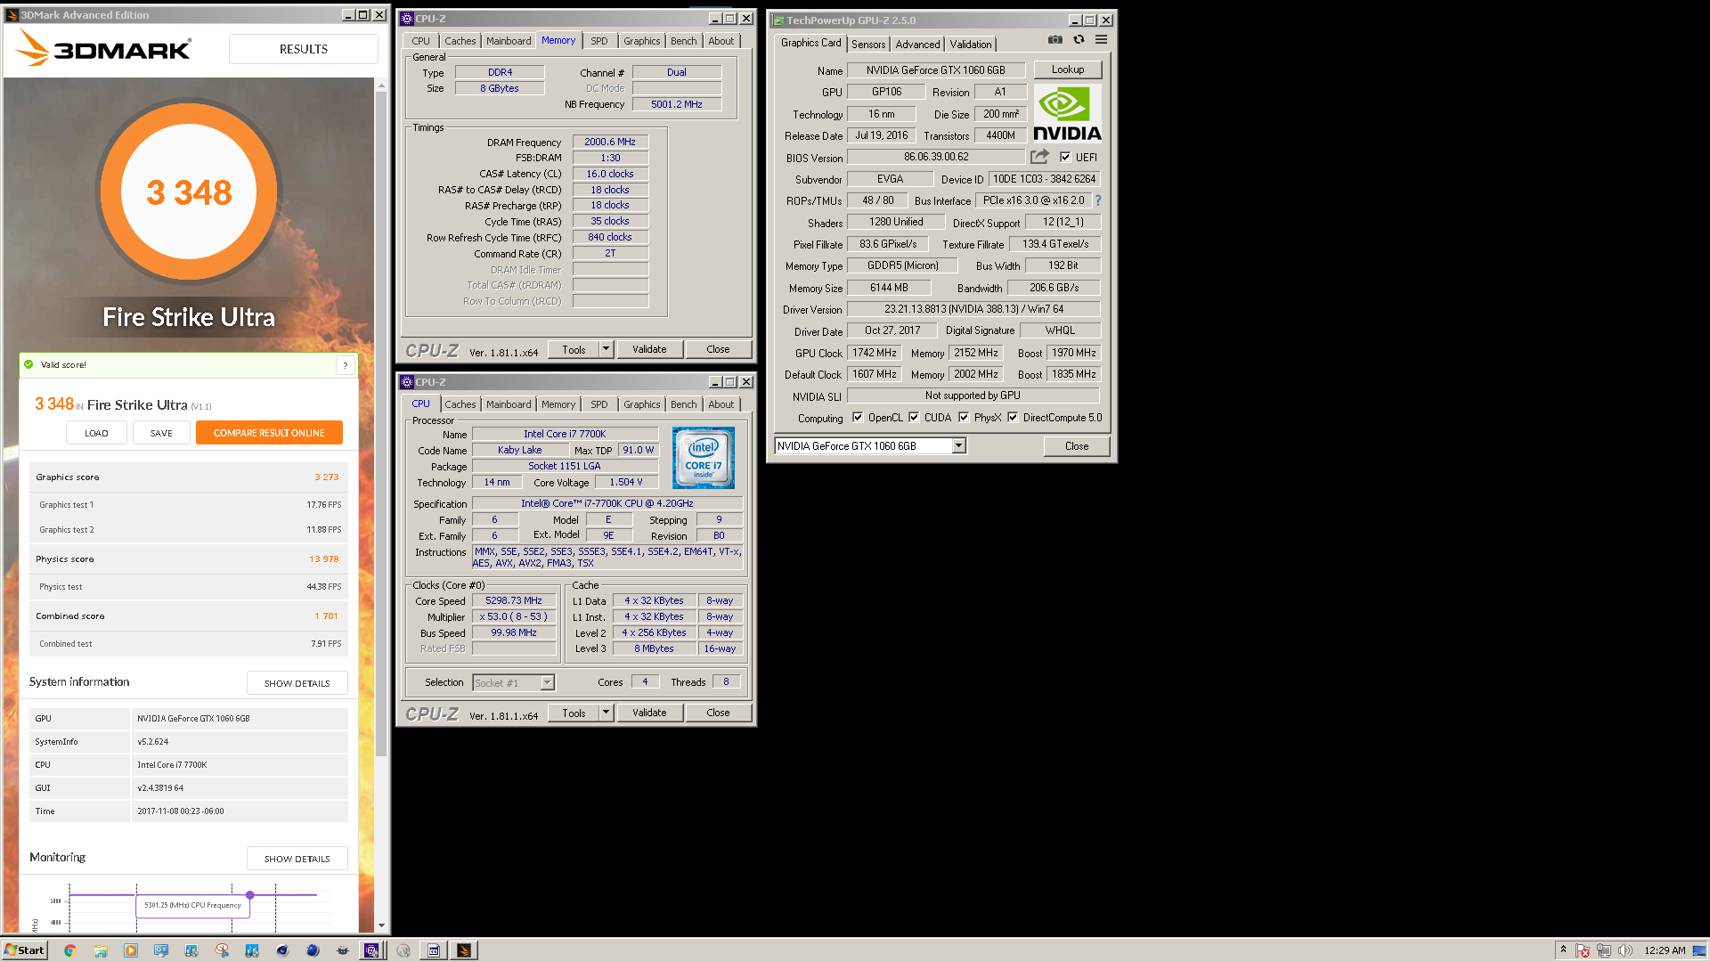Open Mainboard tab in the top CPU-Z window
Screen dimensions: 1710x962
[x=509, y=41]
